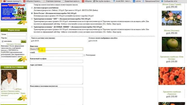187x105 pixels.
Task: Click the 'Контактный телефон' phone field
Action: click(x=56, y=61)
